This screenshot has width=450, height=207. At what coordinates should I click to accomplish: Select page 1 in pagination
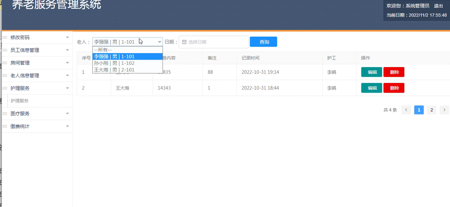coord(419,110)
